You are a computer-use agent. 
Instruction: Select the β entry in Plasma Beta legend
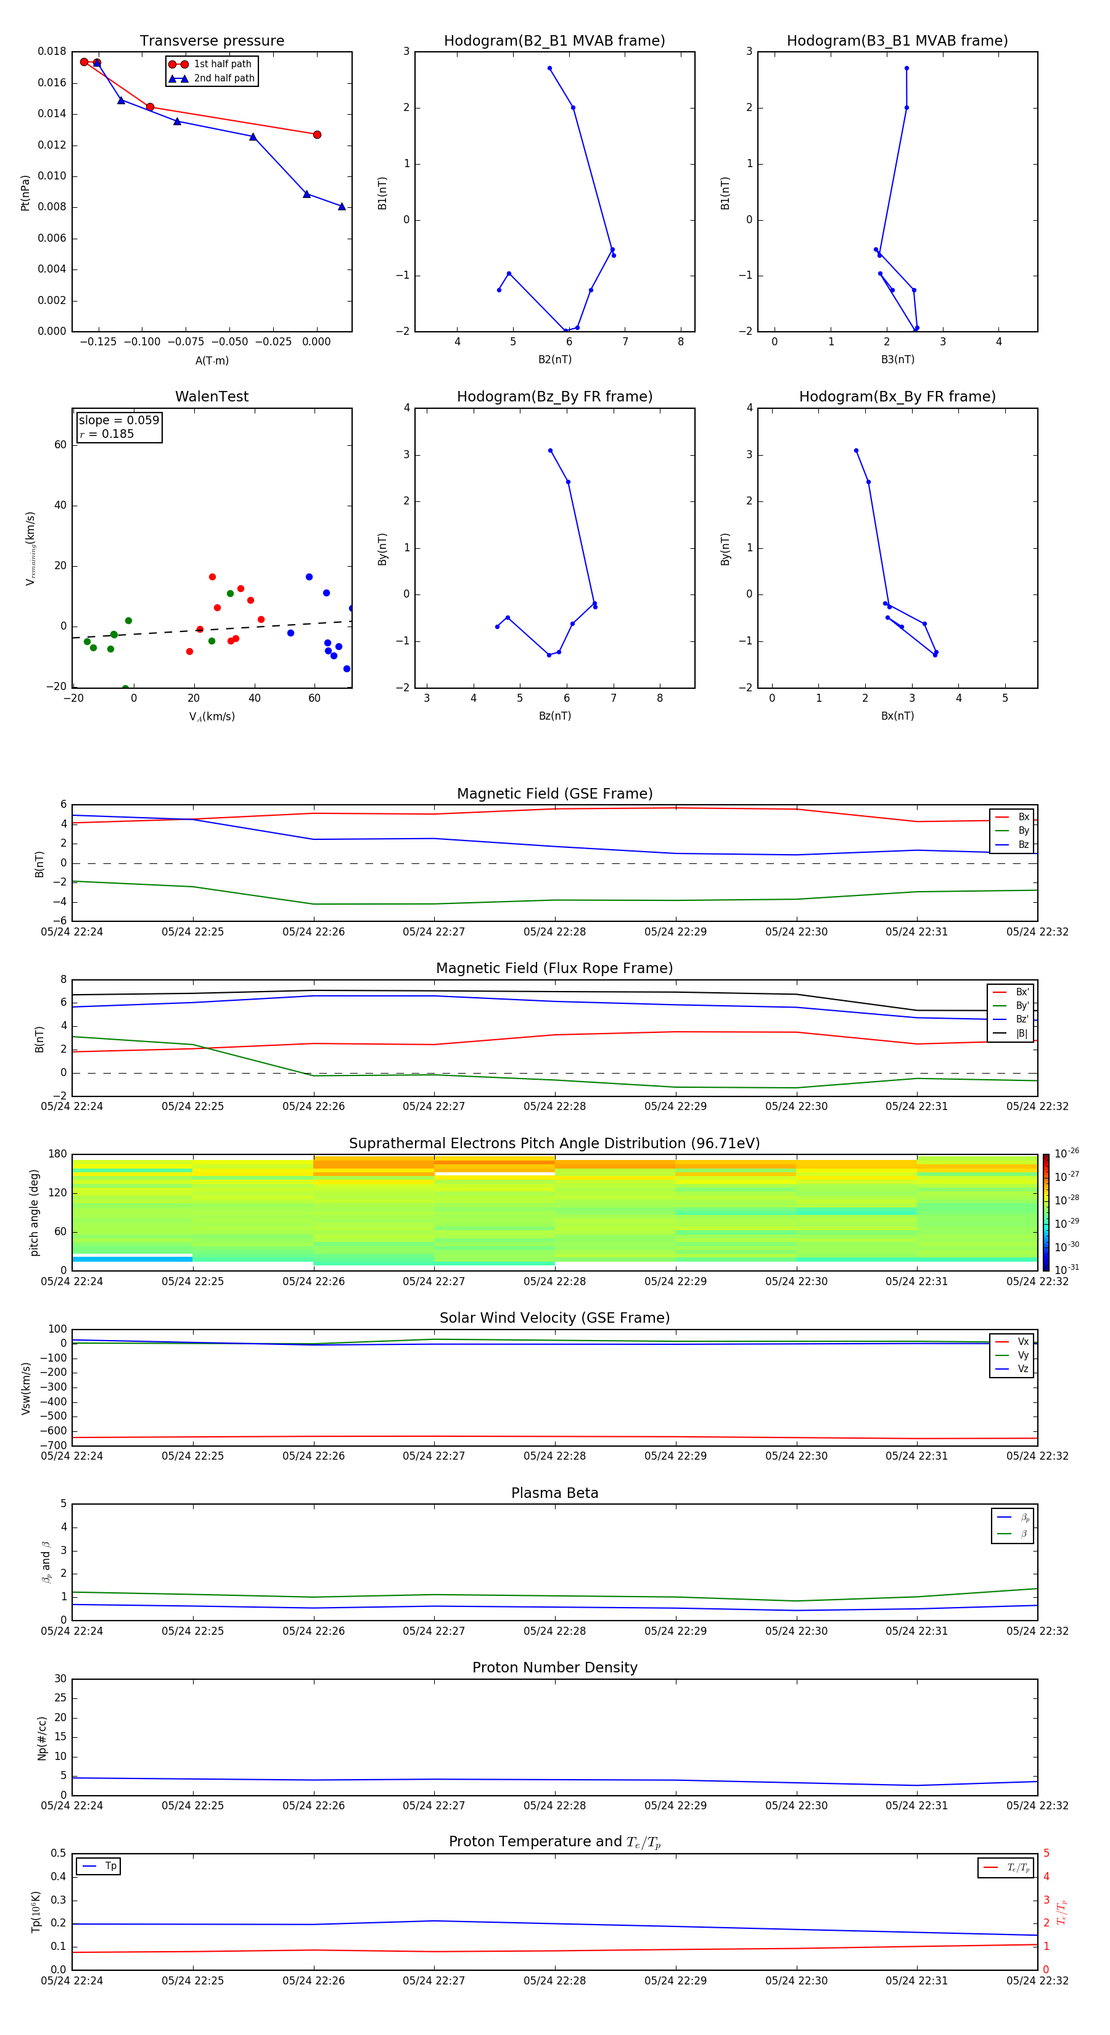point(1013,1534)
